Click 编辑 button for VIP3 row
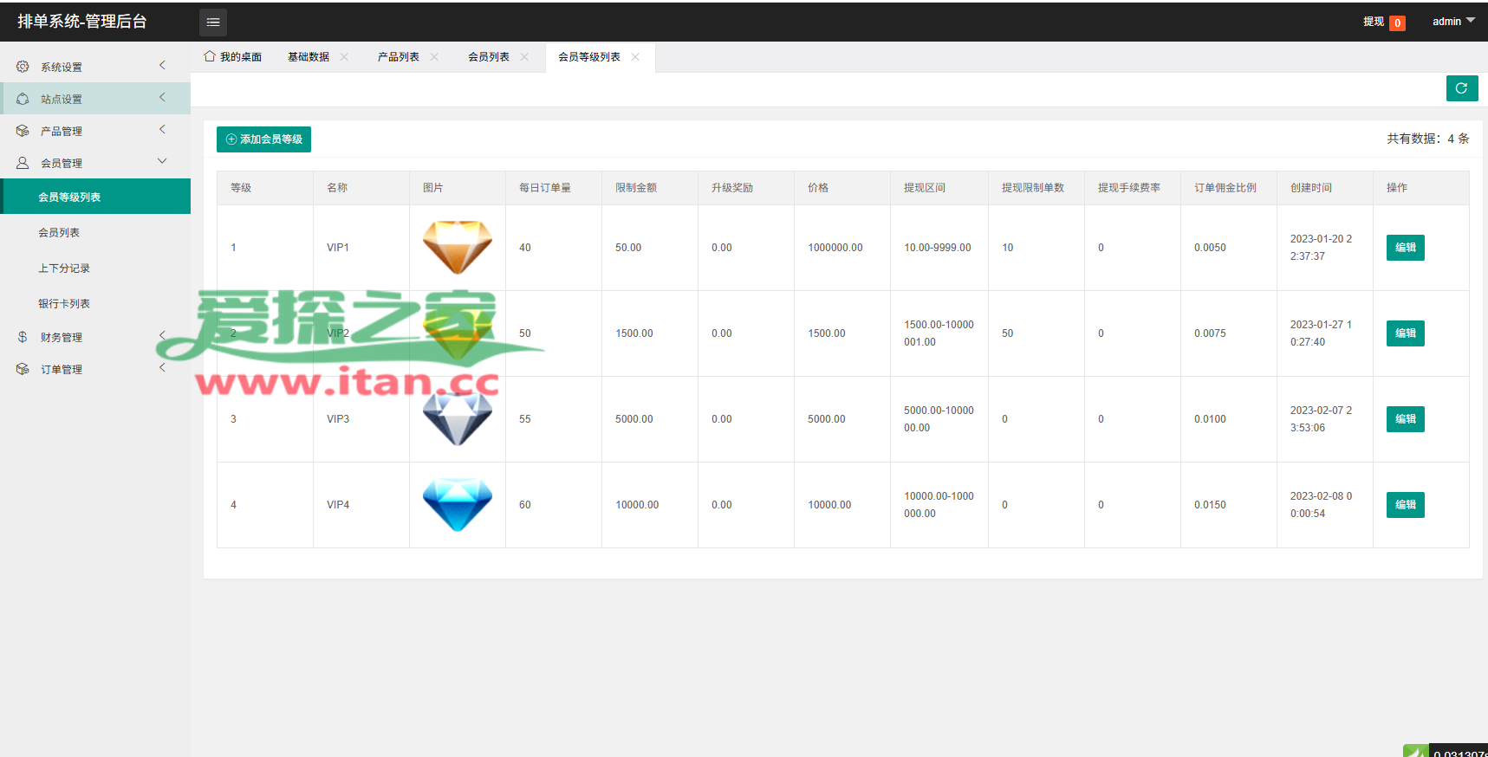The image size is (1488, 757). [x=1405, y=419]
